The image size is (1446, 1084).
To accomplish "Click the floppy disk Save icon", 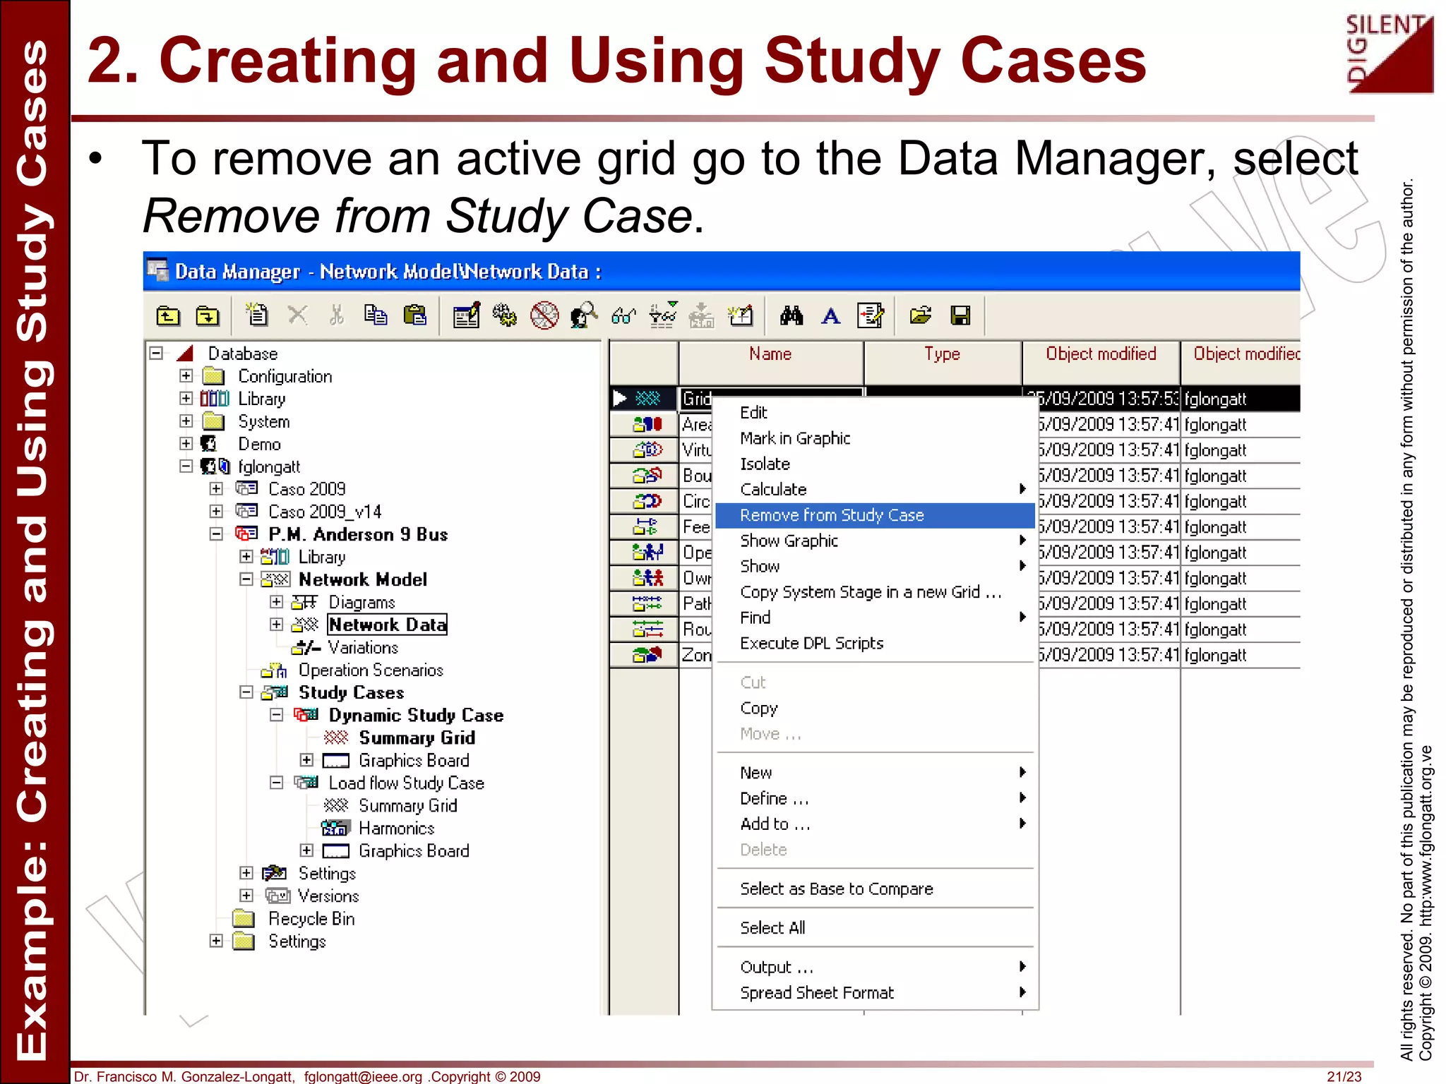I will [x=960, y=315].
